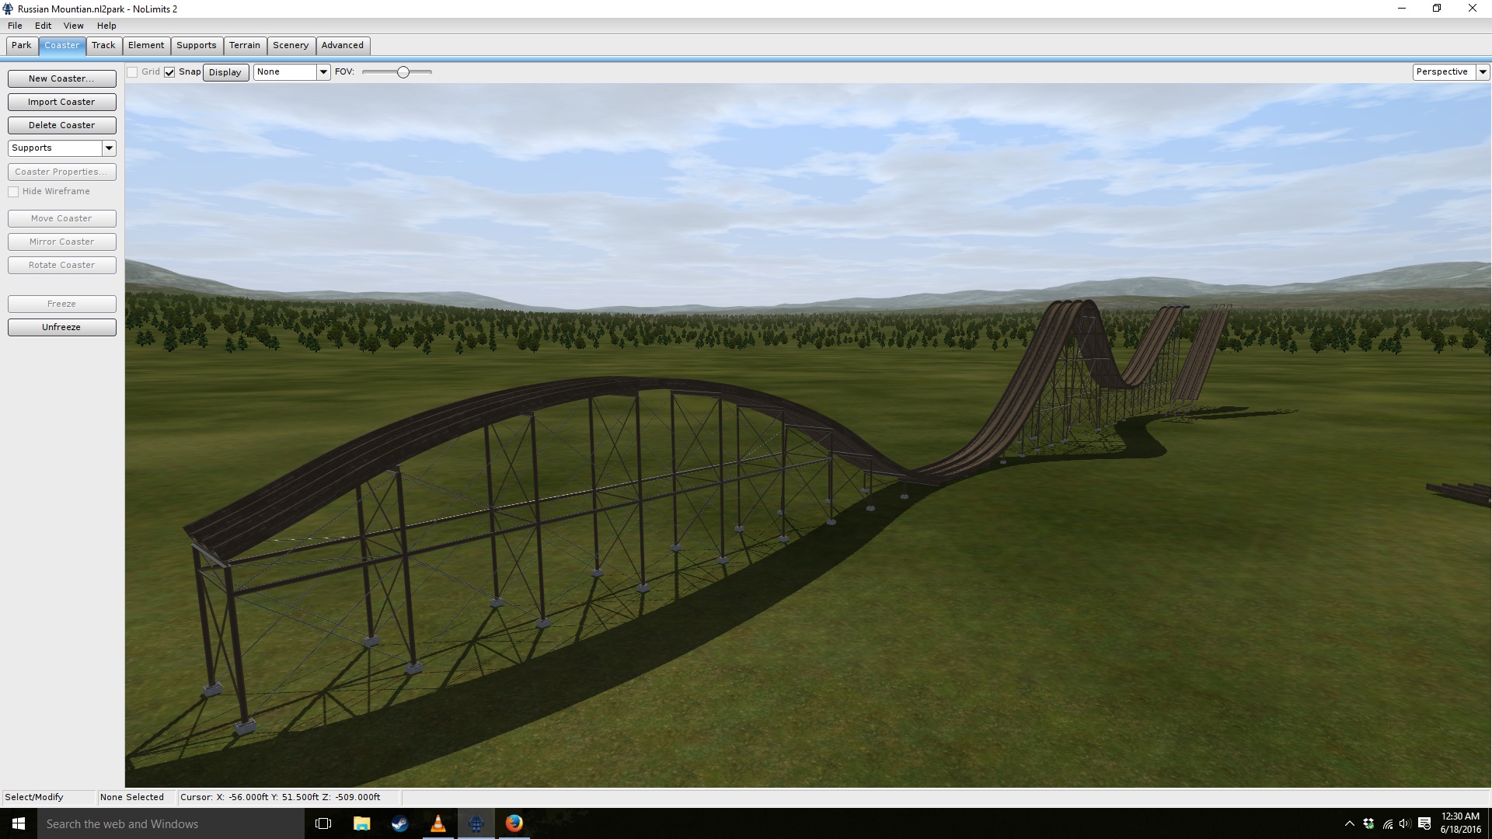Image resolution: width=1492 pixels, height=839 pixels.
Task: Open the Edit menu
Action: (43, 26)
